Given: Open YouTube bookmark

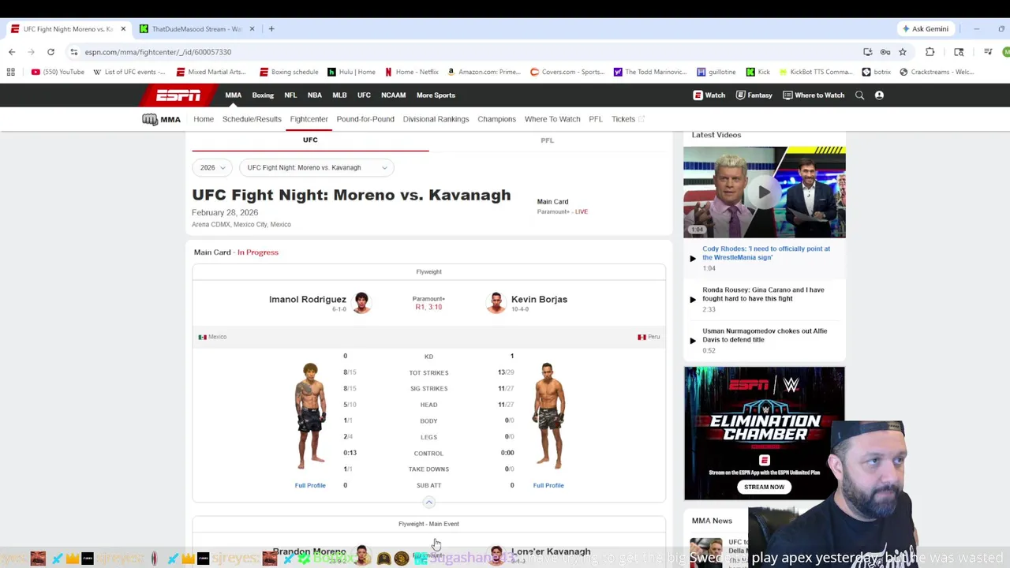Looking at the screenshot, I should (x=58, y=72).
